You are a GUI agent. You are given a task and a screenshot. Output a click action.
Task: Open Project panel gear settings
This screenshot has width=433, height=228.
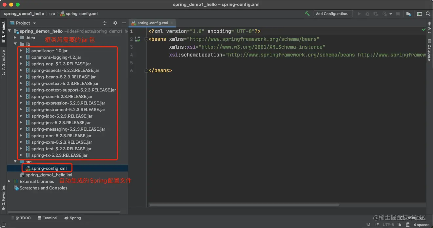pos(115,23)
